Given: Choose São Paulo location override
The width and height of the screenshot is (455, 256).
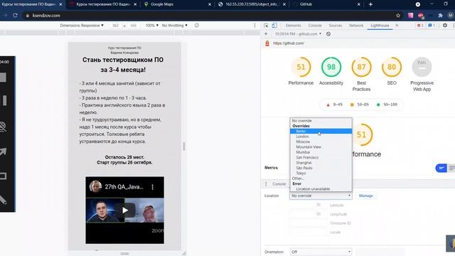Looking at the screenshot, I should pos(321,168).
